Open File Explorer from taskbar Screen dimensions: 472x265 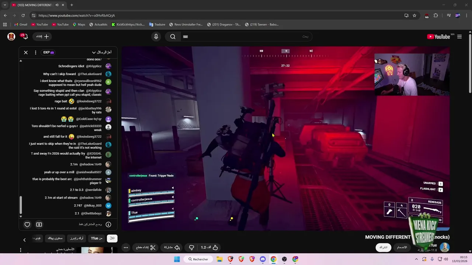pos(220,259)
